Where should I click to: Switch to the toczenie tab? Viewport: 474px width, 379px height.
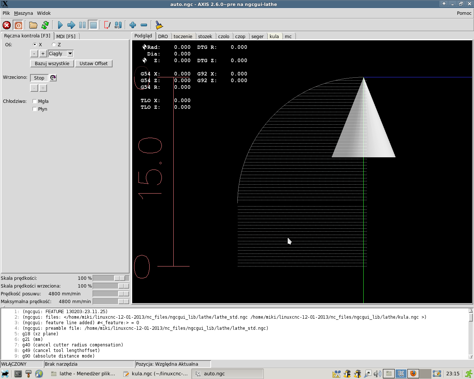(183, 36)
